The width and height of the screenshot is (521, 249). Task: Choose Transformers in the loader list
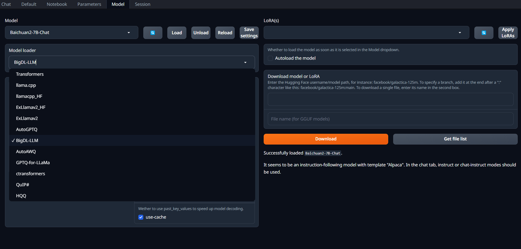coord(30,74)
